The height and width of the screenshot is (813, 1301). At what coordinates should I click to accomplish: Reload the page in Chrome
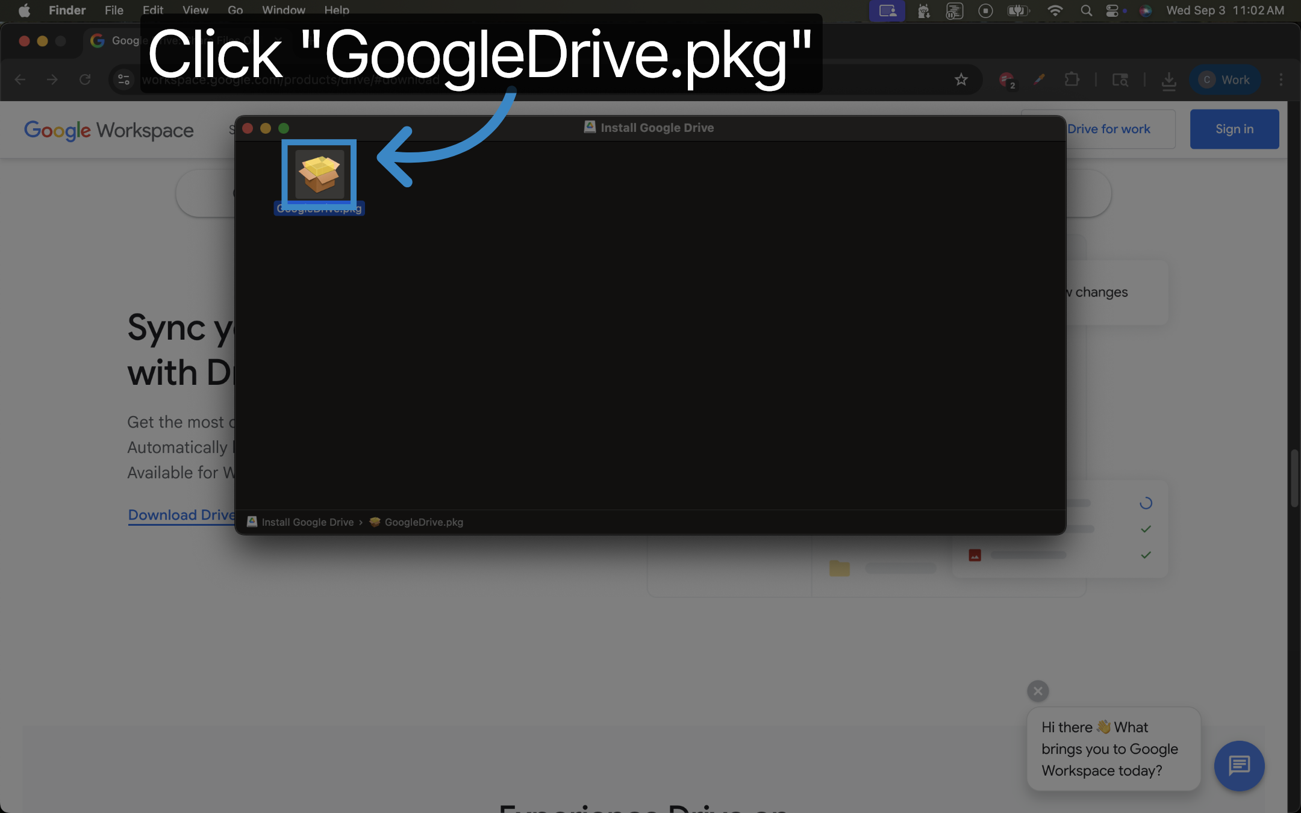85,79
